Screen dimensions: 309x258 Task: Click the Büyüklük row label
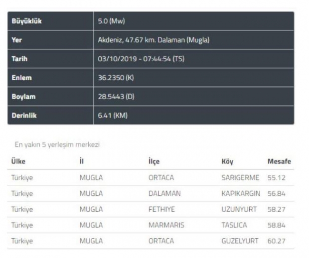tap(26, 21)
